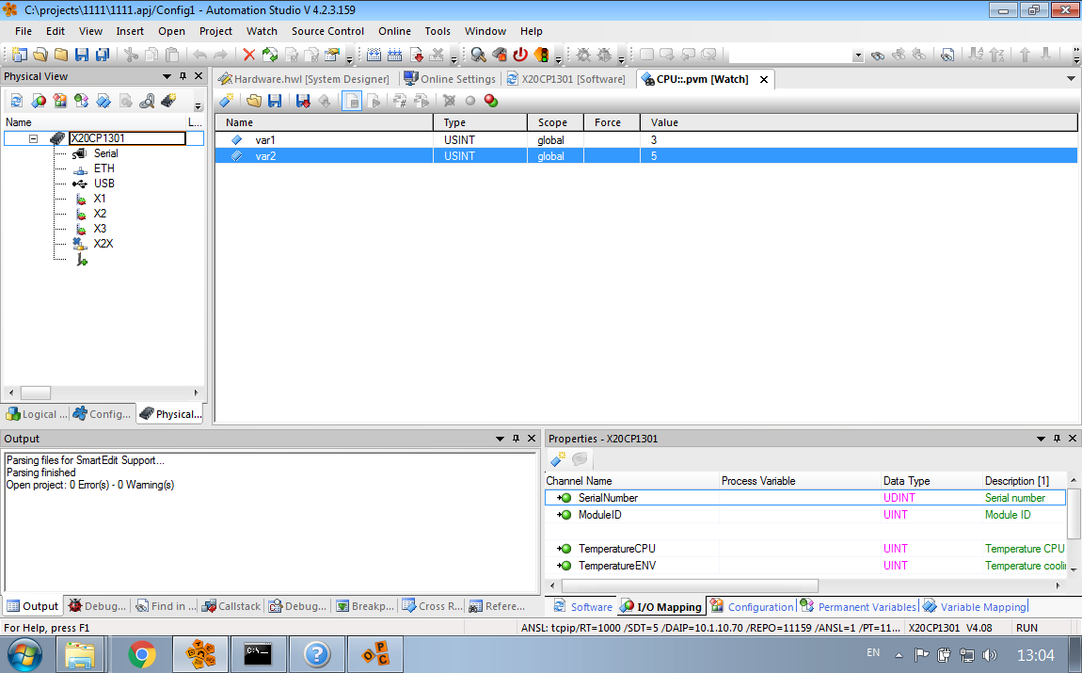Click the blue double-diamond icon in Physical View toolbar
This screenshot has height=673, width=1082.
point(103,101)
